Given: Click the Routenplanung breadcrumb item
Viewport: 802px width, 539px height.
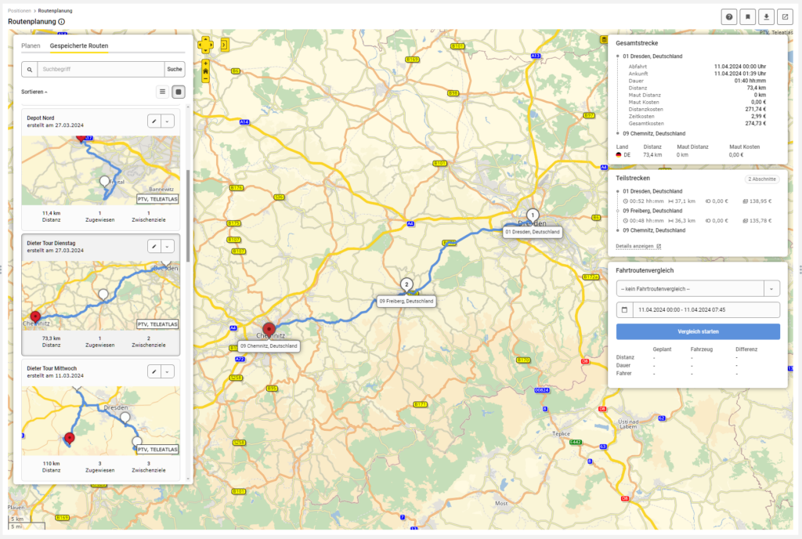Looking at the screenshot, I should pos(56,11).
